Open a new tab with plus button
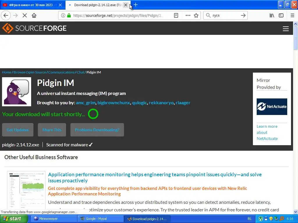This screenshot has height=223, width=298. (136, 5)
